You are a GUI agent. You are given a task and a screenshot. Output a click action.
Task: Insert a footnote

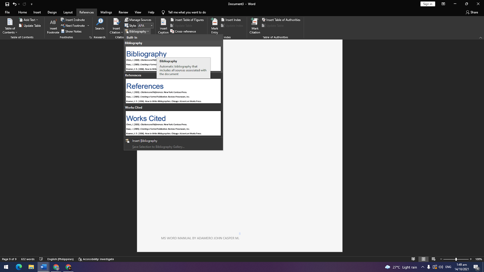point(53,26)
